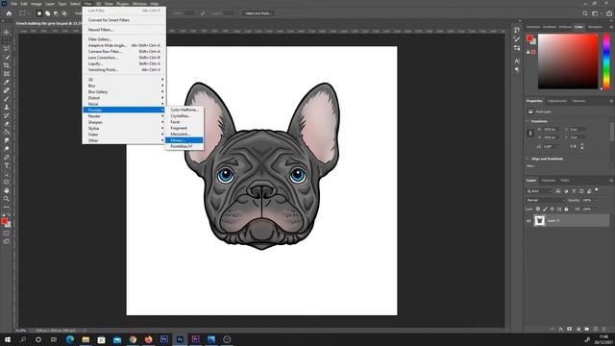Click the Home icon in options bar
Screen dimensions: 615x346
point(9,13)
